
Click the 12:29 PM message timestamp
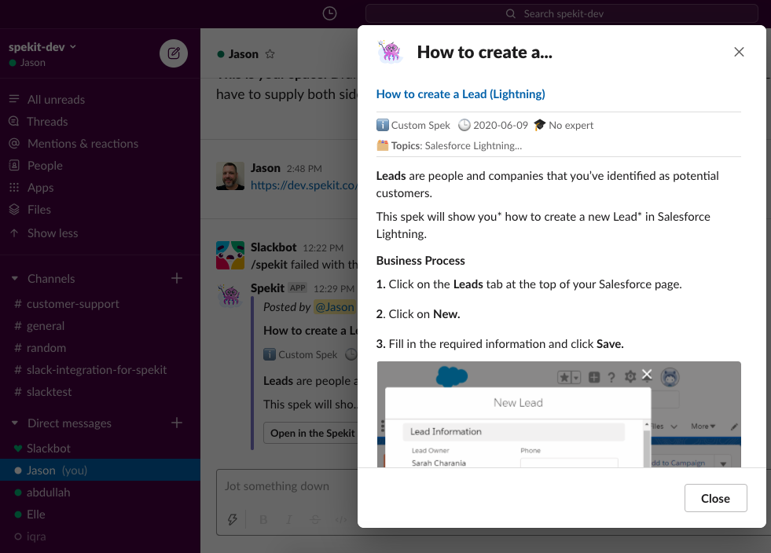(x=334, y=289)
